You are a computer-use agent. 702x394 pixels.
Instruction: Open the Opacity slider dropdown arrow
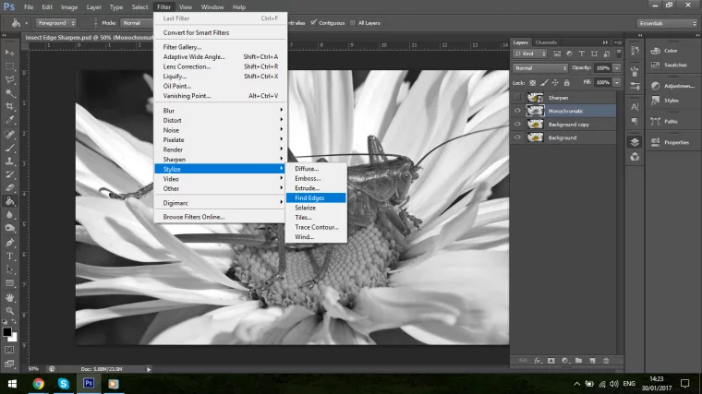point(616,68)
